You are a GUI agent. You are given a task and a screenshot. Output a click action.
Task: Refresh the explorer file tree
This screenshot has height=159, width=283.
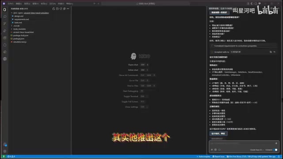[x=61, y=9]
